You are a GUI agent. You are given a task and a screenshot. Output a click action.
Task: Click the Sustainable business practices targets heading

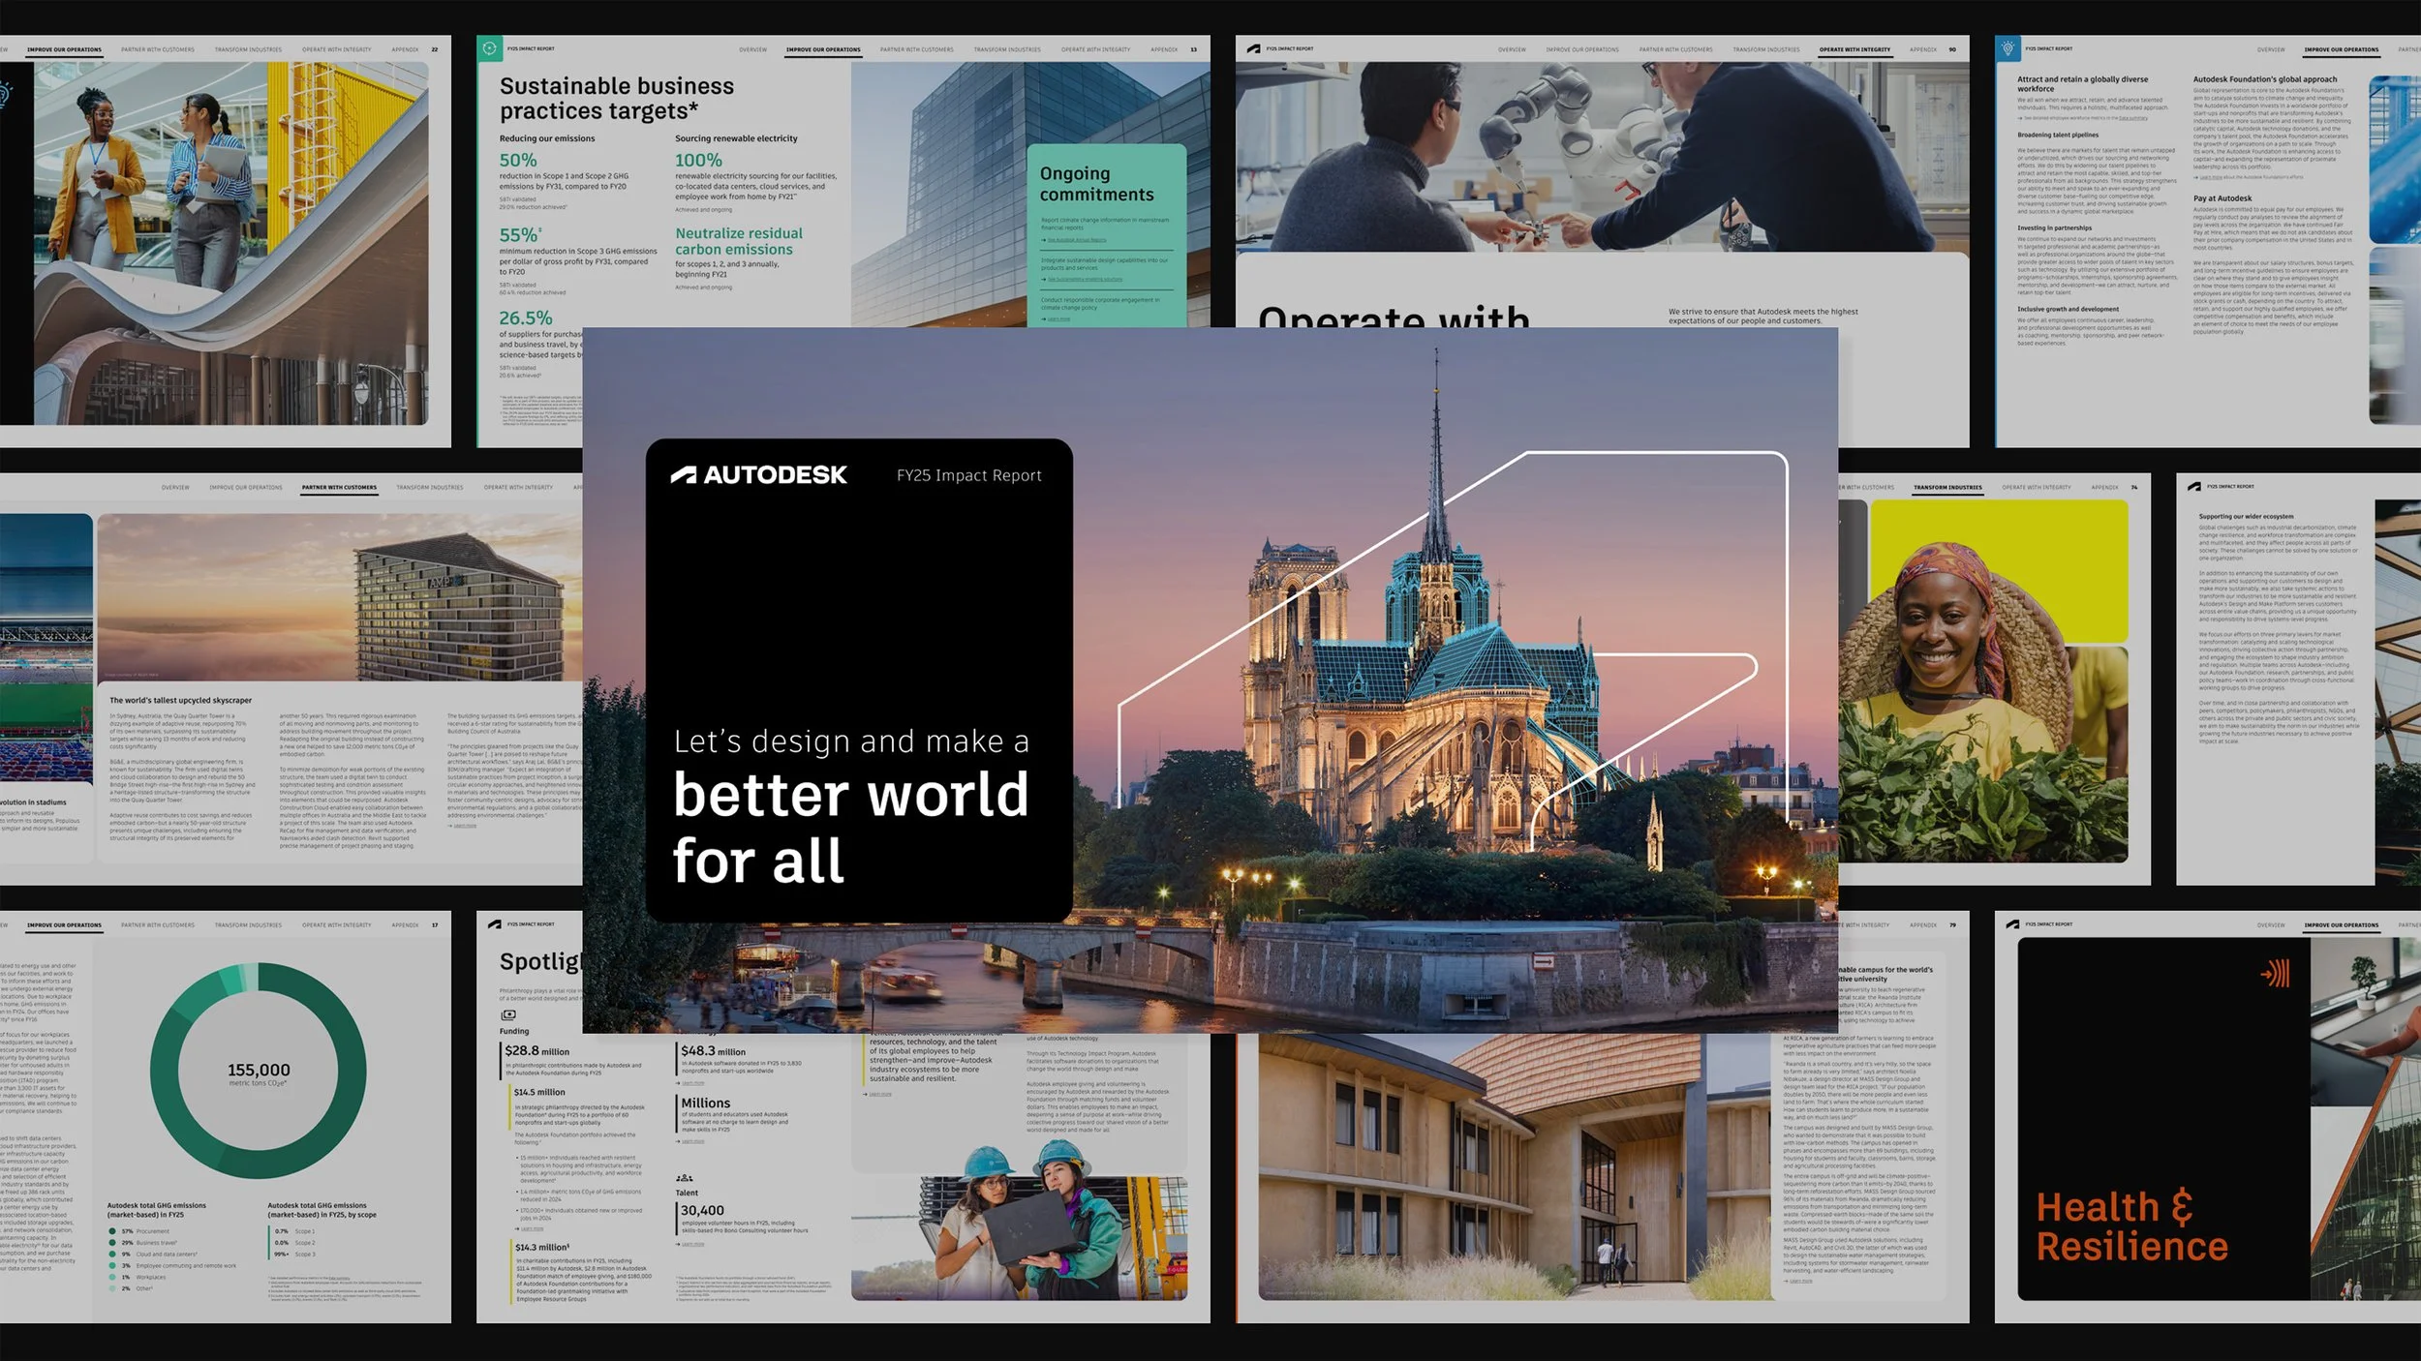tap(617, 99)
